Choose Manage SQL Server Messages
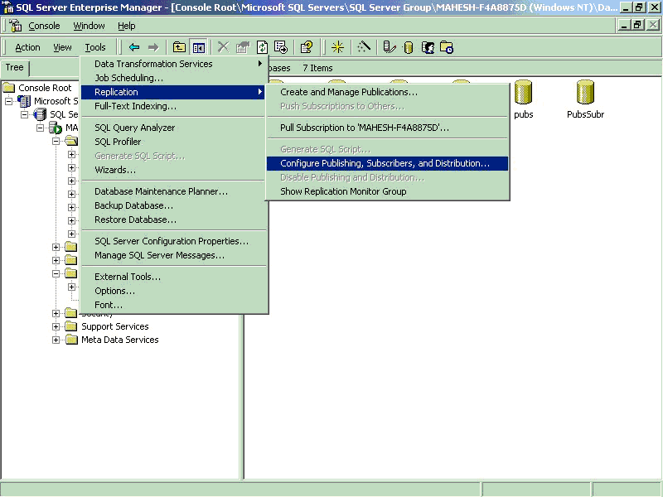 click(x=173, y=255)
